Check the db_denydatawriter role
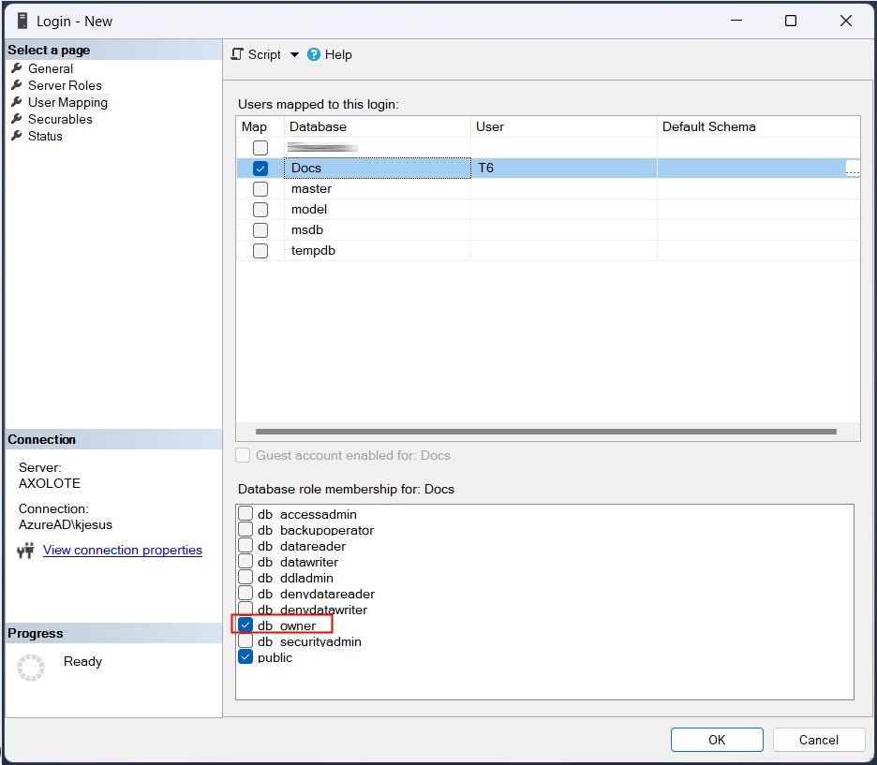Image resolution: width=877 pixels, height=765 pixels. tap(245, 609)
